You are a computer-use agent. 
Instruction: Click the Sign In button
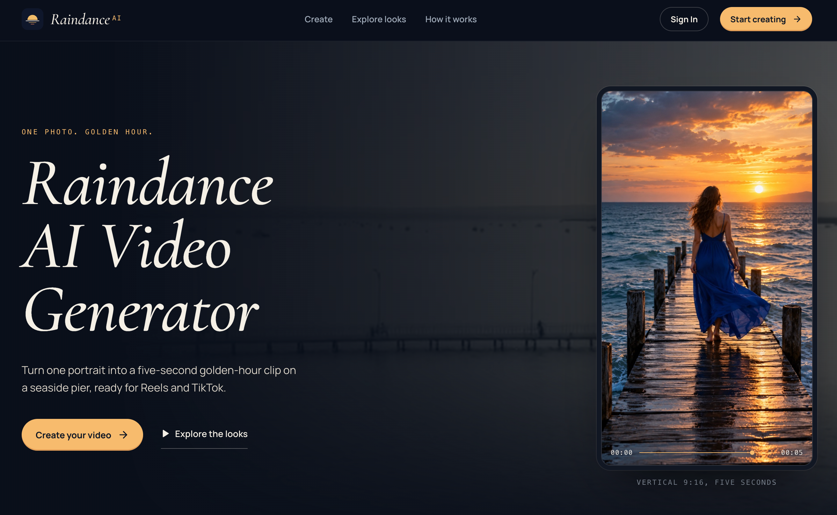point(684,19)
